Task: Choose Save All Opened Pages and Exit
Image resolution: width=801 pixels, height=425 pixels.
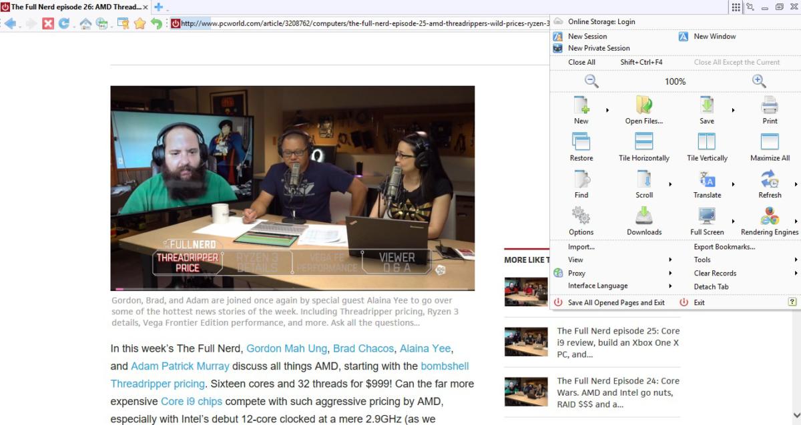Action: [616, 302]
